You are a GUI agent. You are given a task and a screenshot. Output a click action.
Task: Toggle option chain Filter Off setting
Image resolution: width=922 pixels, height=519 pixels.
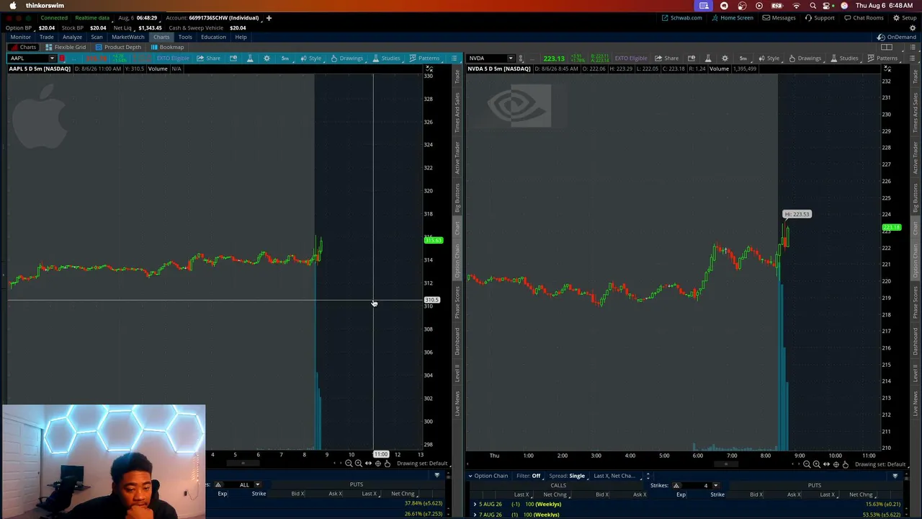pyautogui.click(x=528, y=476)
